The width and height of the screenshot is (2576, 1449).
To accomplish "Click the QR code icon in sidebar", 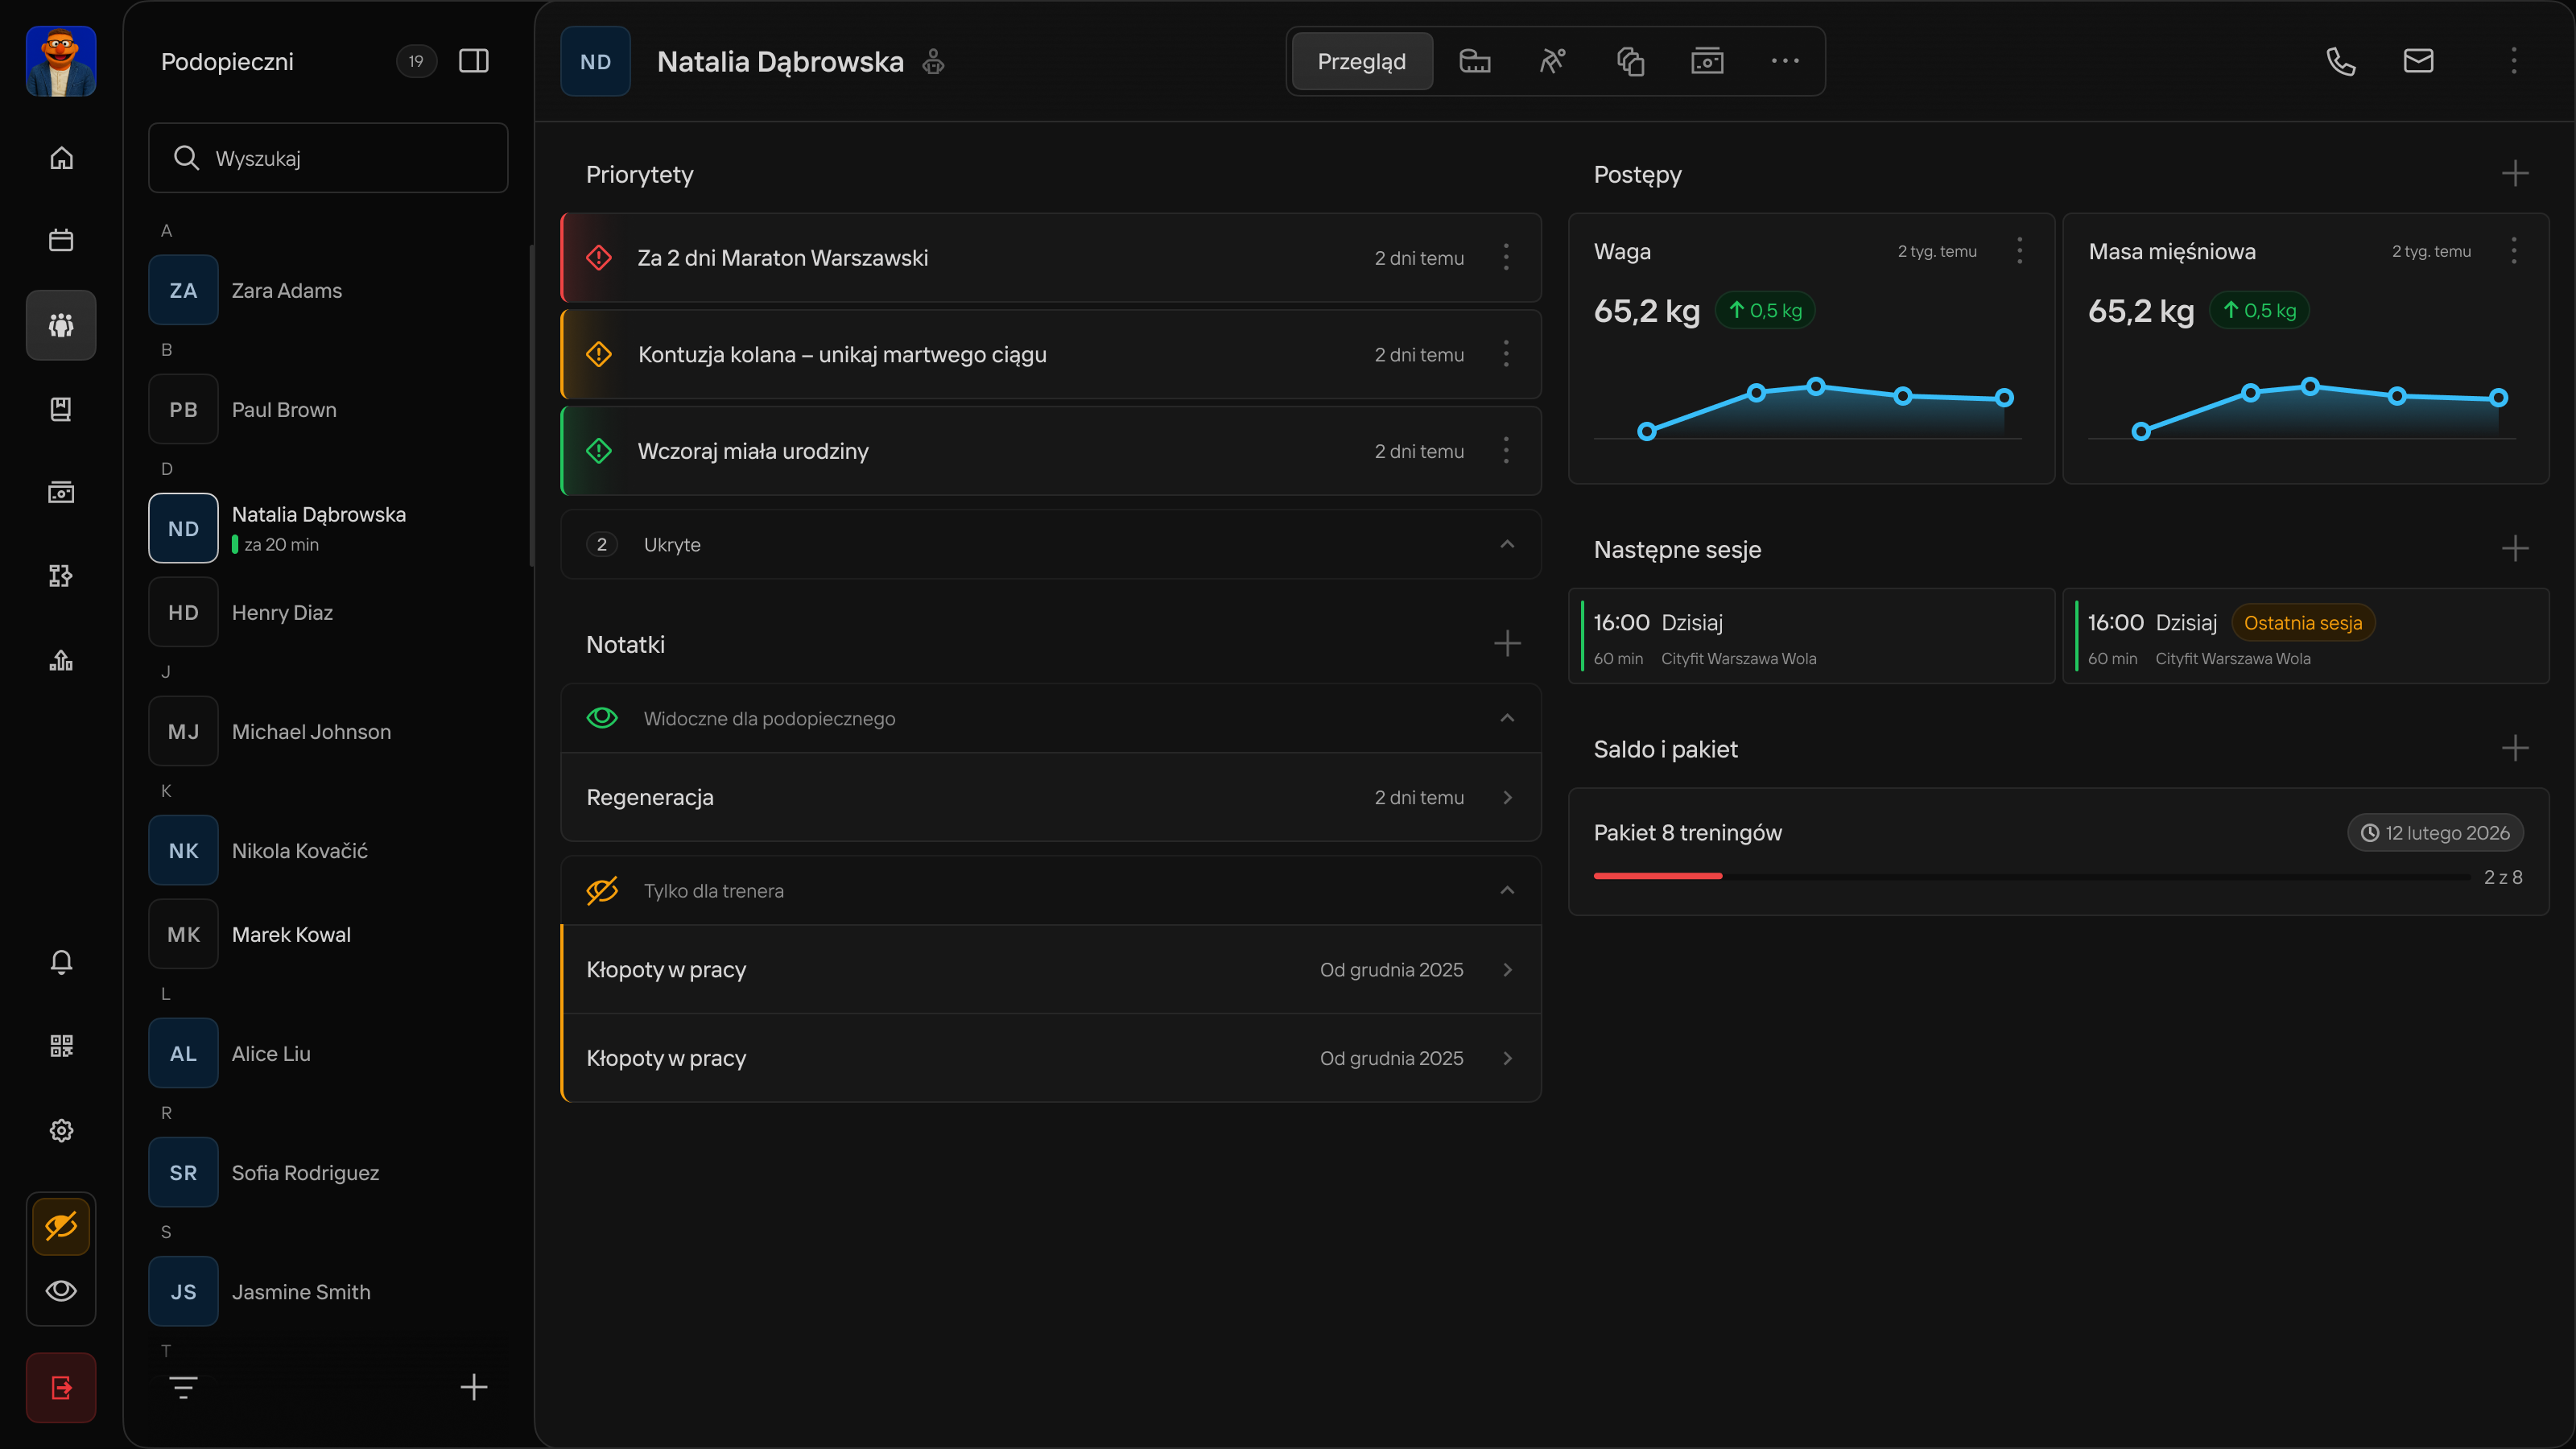I will coord(61,1046).
